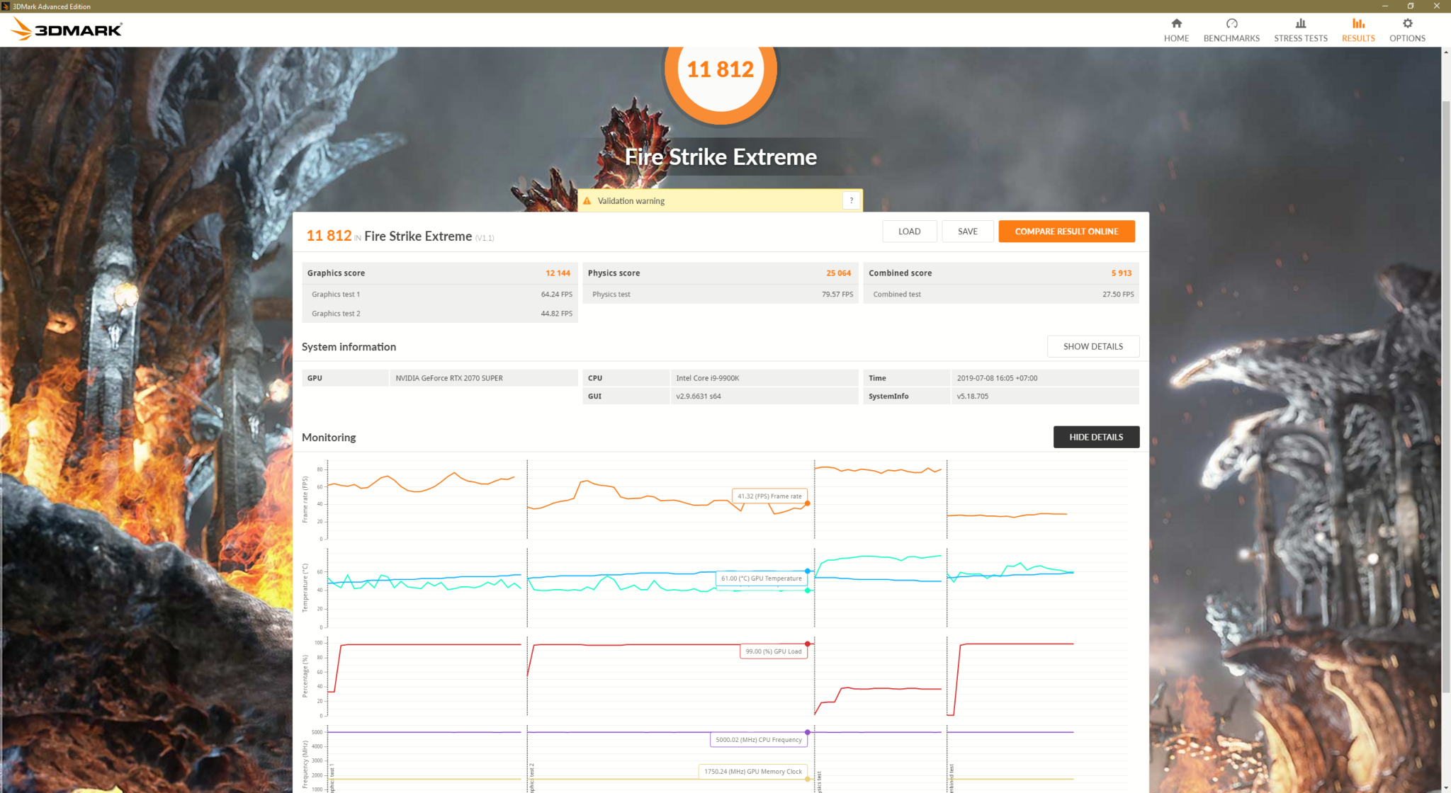Click the SAVE button
The width and height of the screenshot is (1451, 793).
[967, 232]
